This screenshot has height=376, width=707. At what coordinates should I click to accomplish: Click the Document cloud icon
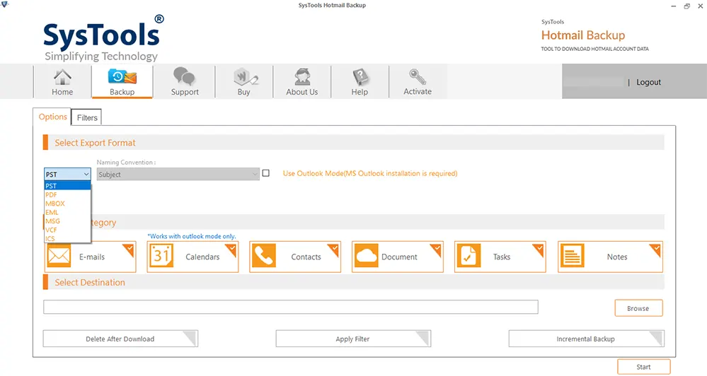pyautogui.click(x=366, y=256)
